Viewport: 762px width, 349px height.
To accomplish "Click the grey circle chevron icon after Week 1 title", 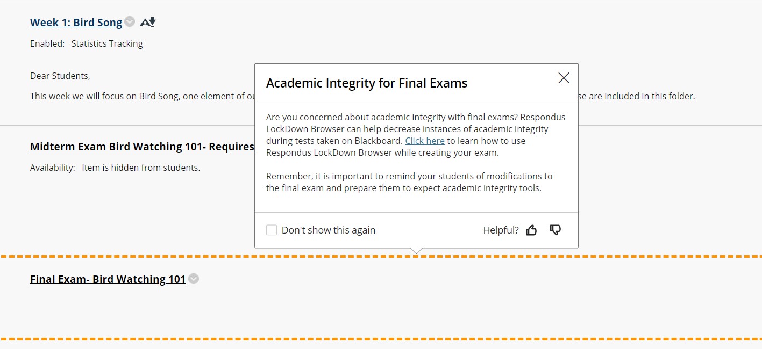I will (x=129, y=21).
